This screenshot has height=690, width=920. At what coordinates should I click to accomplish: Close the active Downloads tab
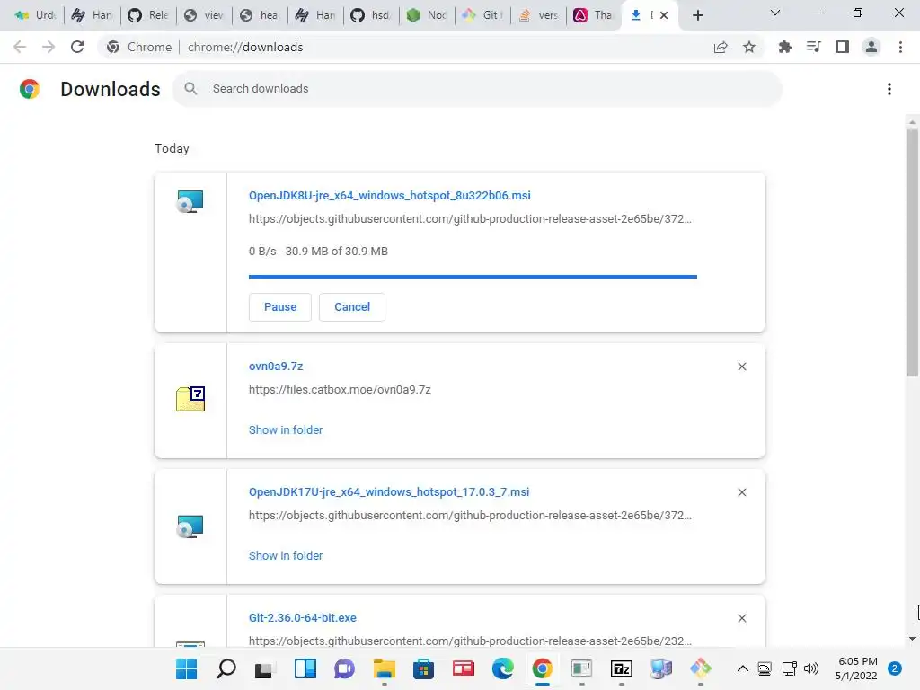point(664,15)
